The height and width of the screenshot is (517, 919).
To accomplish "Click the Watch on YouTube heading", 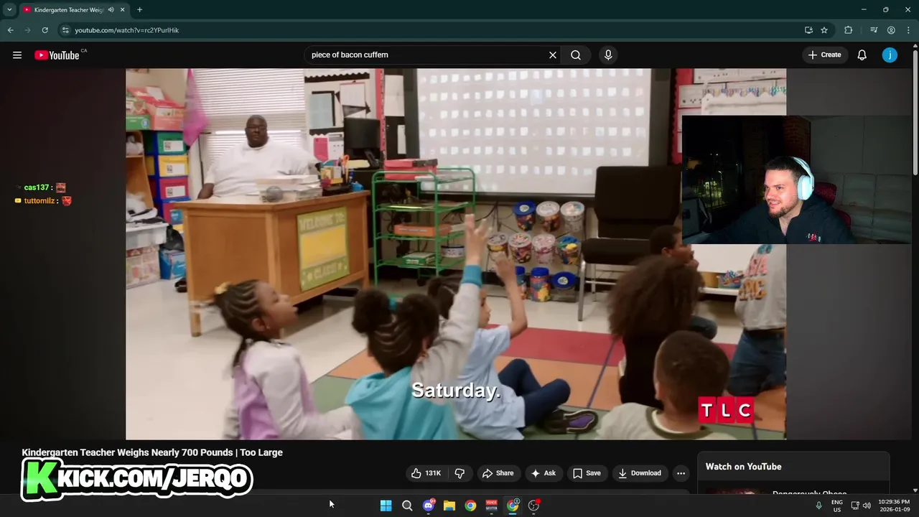I will 743,467.
